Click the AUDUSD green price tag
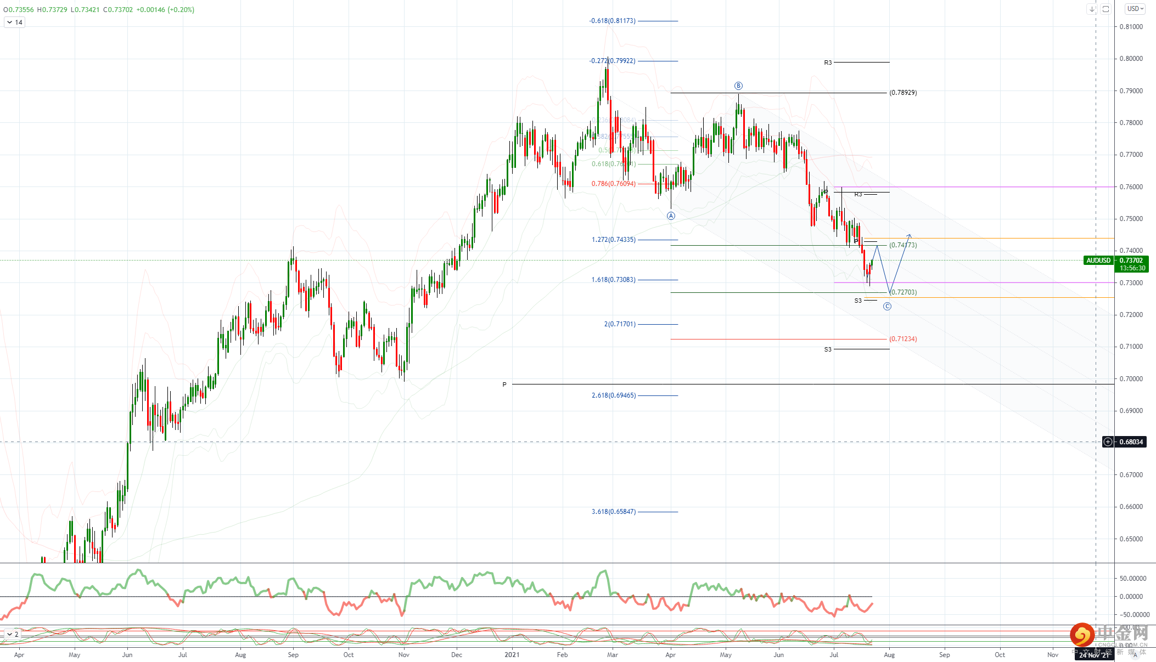The height and width of the screenshot is (662, 1156). pos(1098,261)
